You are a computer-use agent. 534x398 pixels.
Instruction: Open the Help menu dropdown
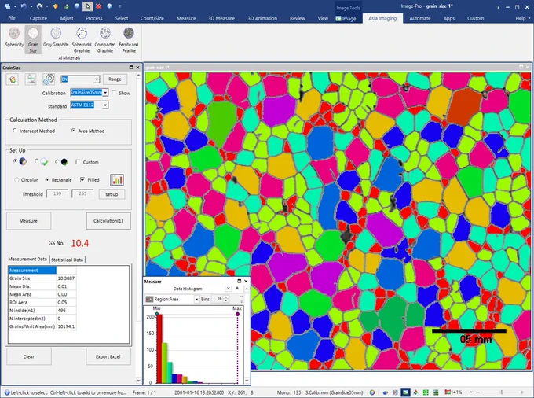[x=523, y=18]
